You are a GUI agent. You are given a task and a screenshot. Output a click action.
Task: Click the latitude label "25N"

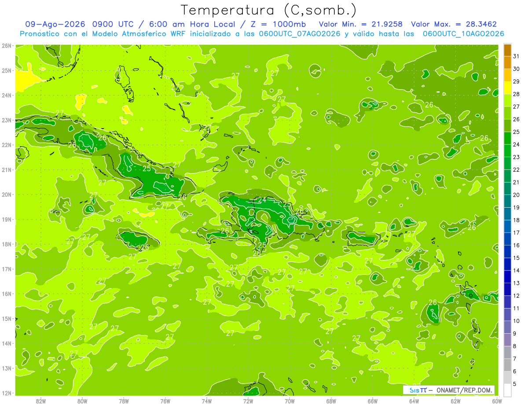[7, 70]
